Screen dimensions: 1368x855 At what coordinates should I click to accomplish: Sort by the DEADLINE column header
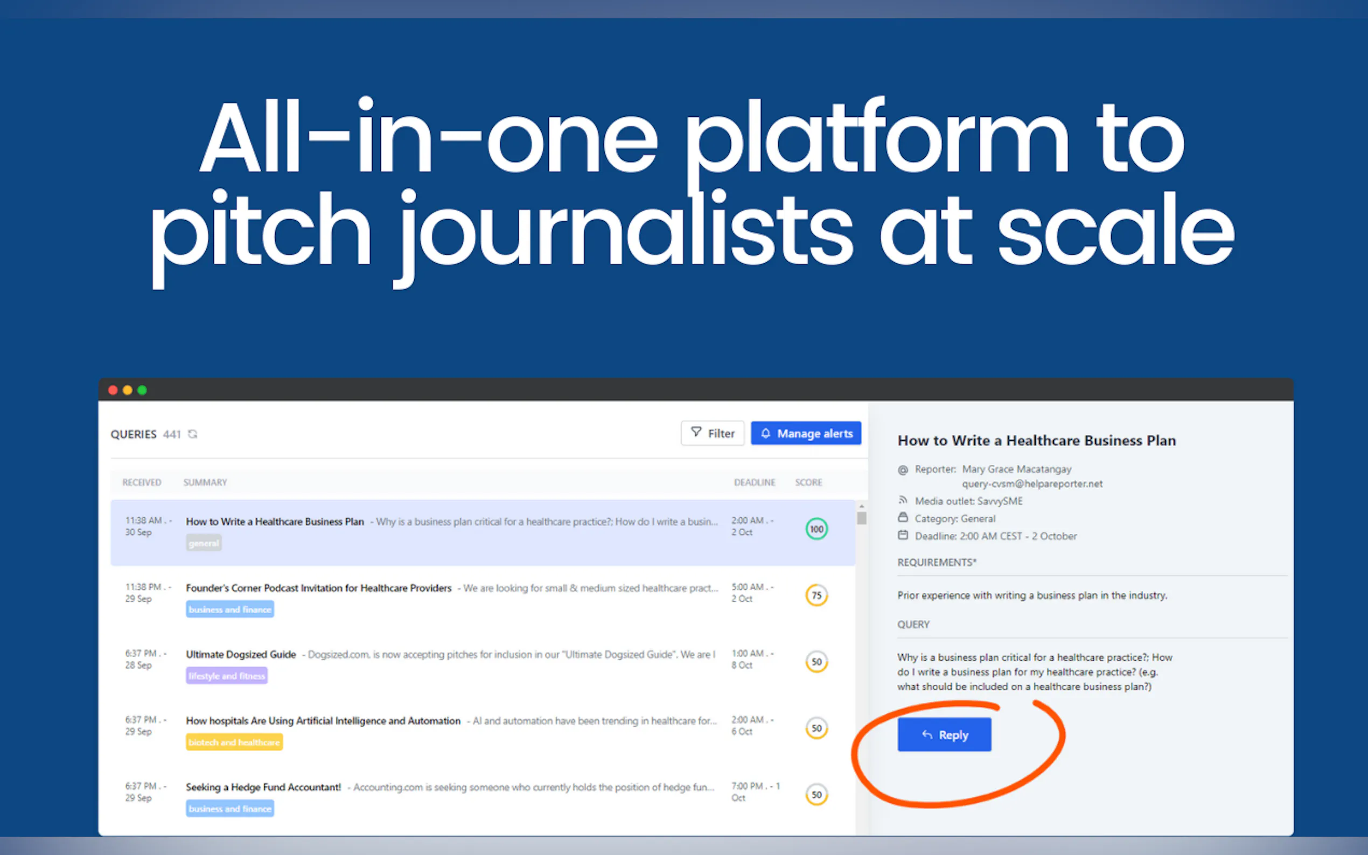(754, 482)
